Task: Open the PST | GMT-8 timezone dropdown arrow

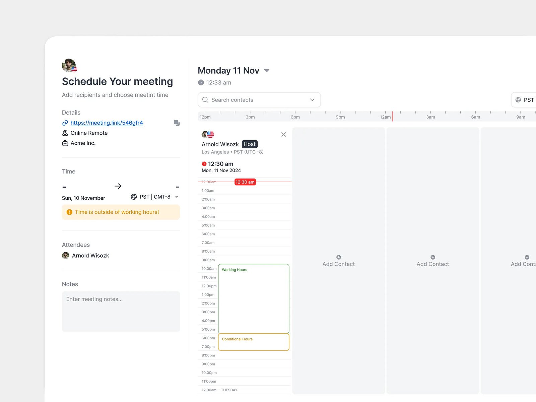Action: (177, 197)
